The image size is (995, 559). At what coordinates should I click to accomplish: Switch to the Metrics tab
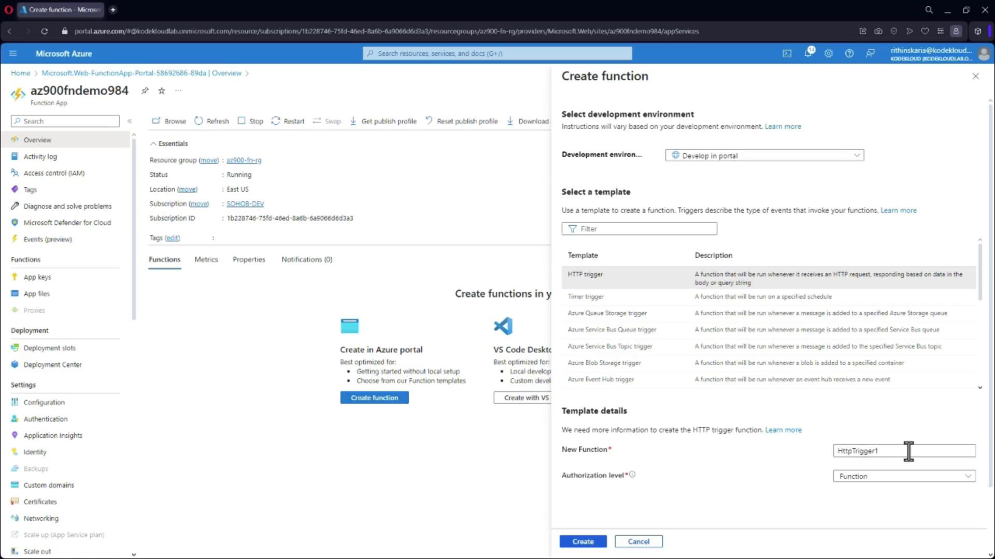tap(206, 259)
